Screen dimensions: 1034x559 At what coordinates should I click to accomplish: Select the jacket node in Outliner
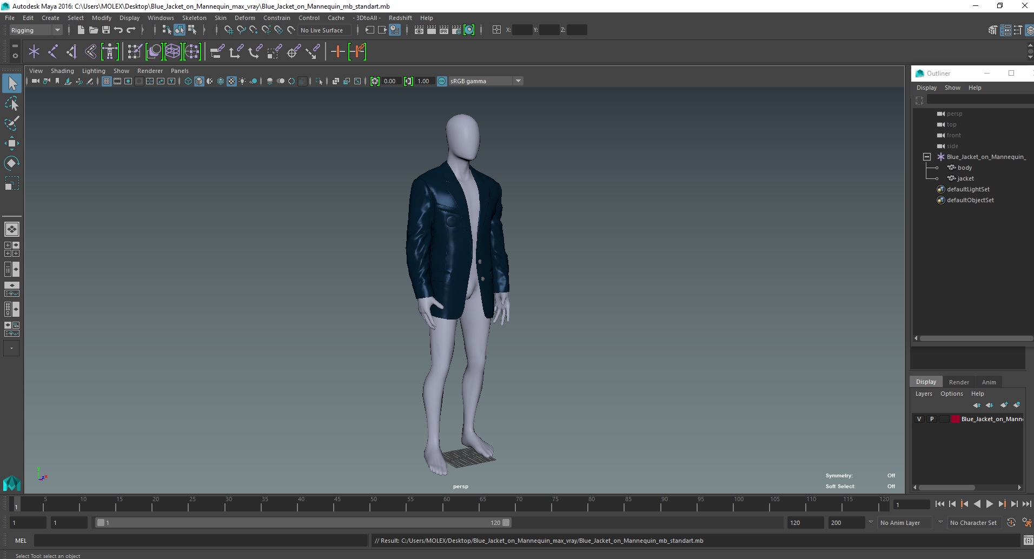(965, 178)
